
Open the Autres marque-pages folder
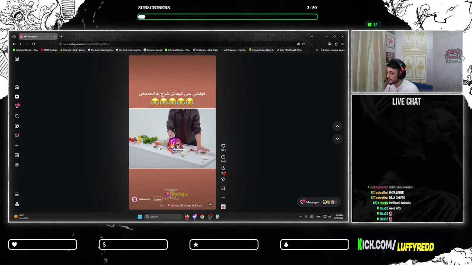[333, 50]
